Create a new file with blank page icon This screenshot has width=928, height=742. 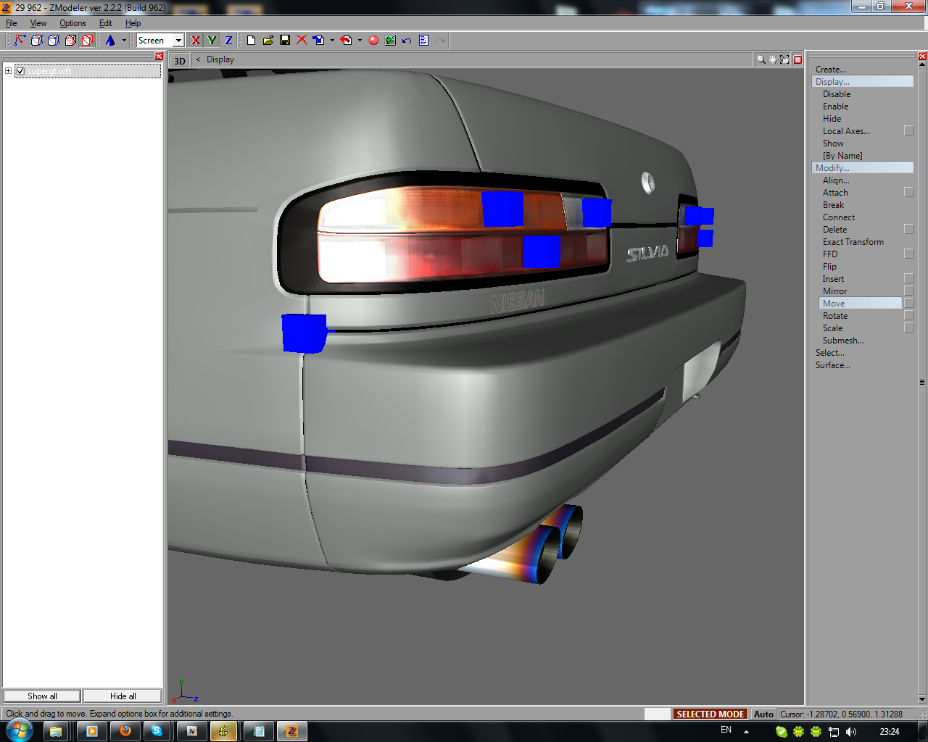click(251, 41)
